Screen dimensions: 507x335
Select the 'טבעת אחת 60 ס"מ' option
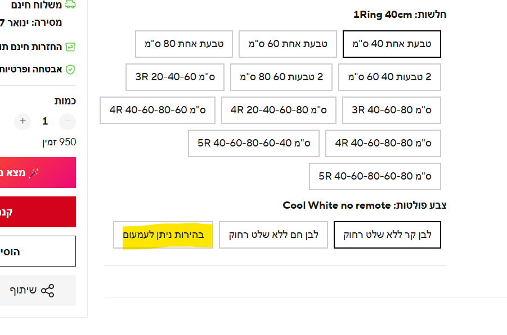[x=288, y=44]
